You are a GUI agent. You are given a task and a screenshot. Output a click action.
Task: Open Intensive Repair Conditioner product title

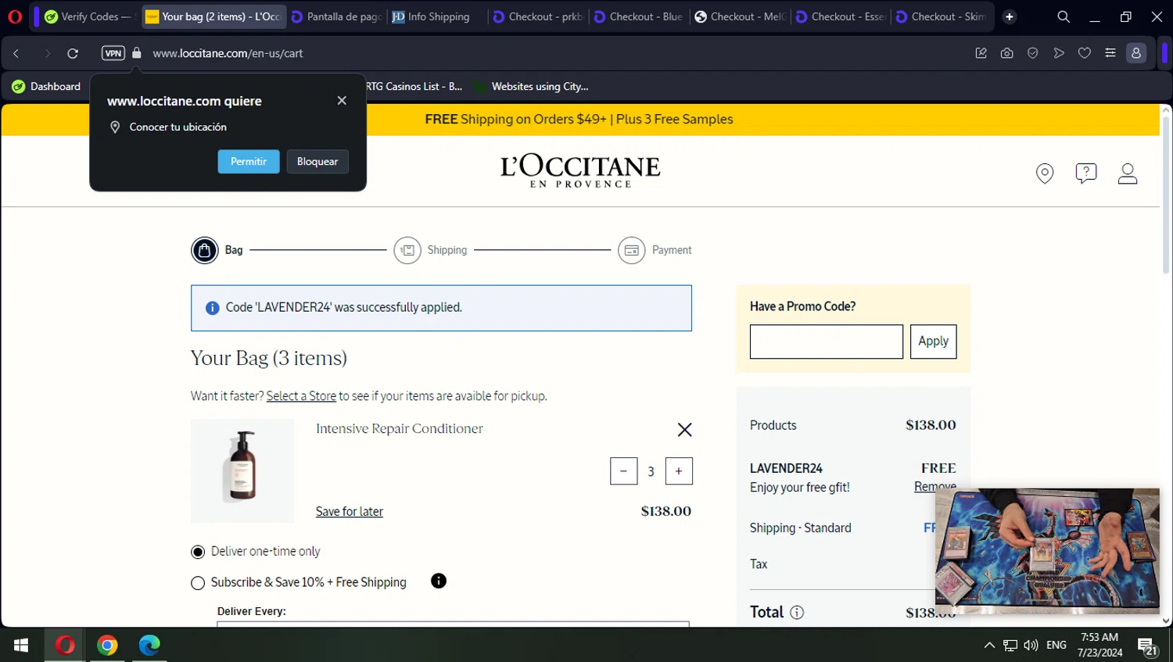[400, 428]
